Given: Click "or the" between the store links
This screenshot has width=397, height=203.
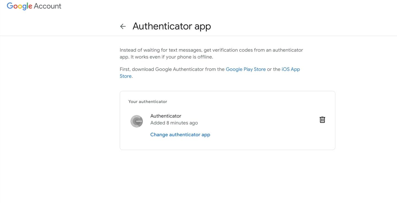Looking at the screenshot, I should (x=274, y=69).
